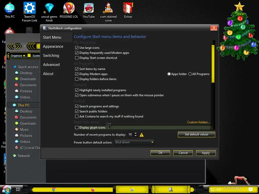Toggle Open submenus on mouse pause
Viewport: 259px width, 194px height.
[x=77, y=95]
